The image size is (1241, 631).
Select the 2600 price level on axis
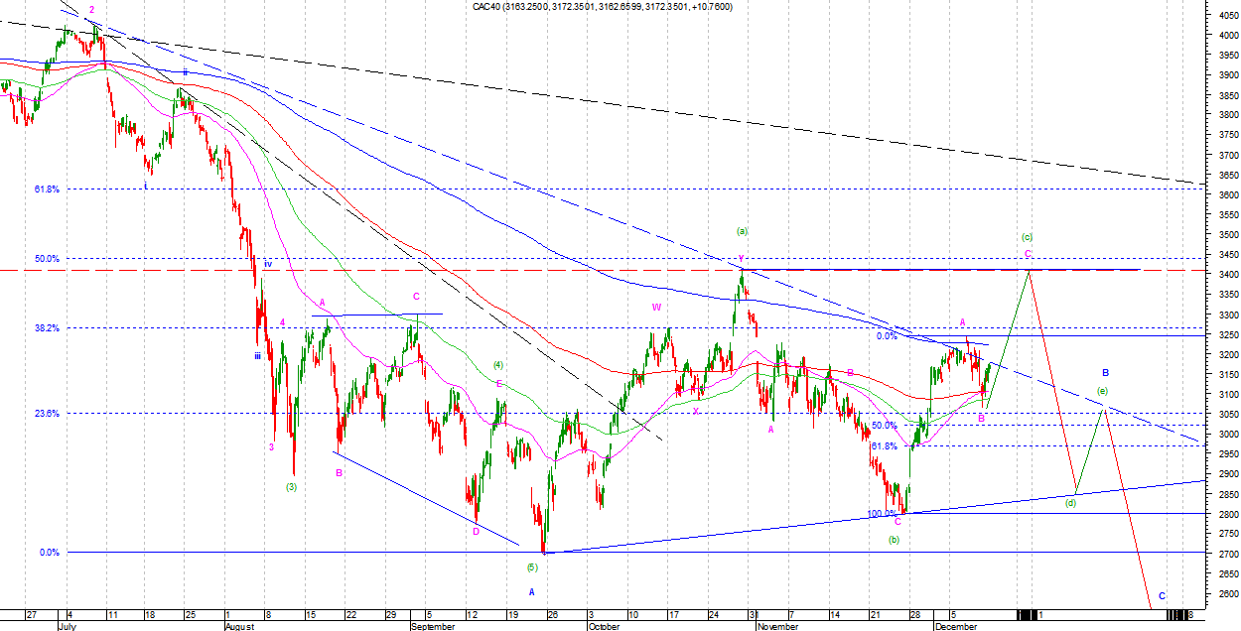(1226, 594)
